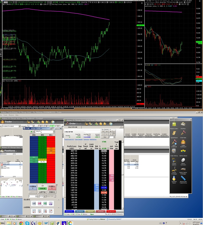Viewport: 203px width, 225px height.
Task: Open the Accounts ALL dropdown
Action: 33,126
